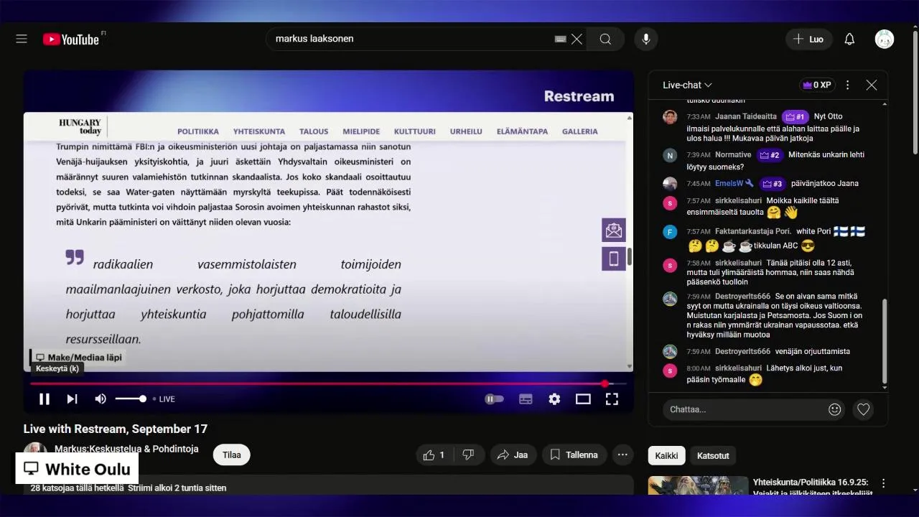The width and height of the screenshot is (919, 517).
Task: Click the video title Live with Restream
Action: (116, 429)
